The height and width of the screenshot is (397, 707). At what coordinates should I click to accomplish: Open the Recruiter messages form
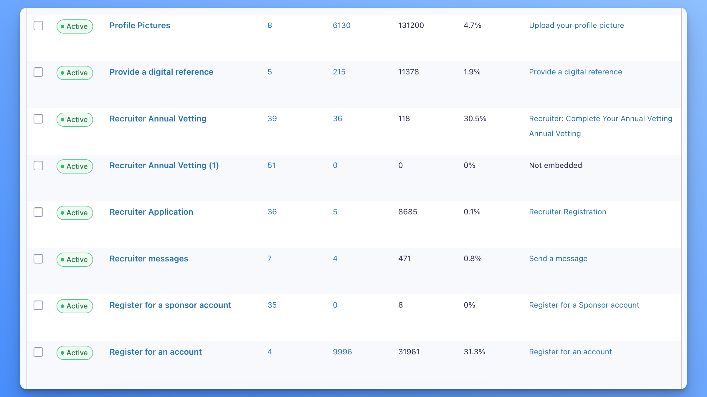tap(149, 258)
